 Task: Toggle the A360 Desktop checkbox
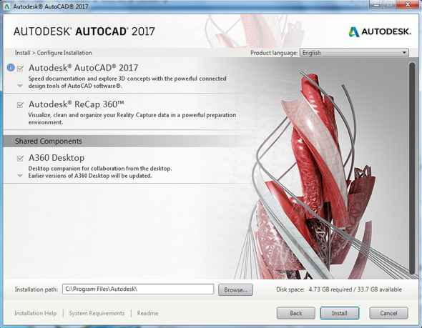coord(20,159)
